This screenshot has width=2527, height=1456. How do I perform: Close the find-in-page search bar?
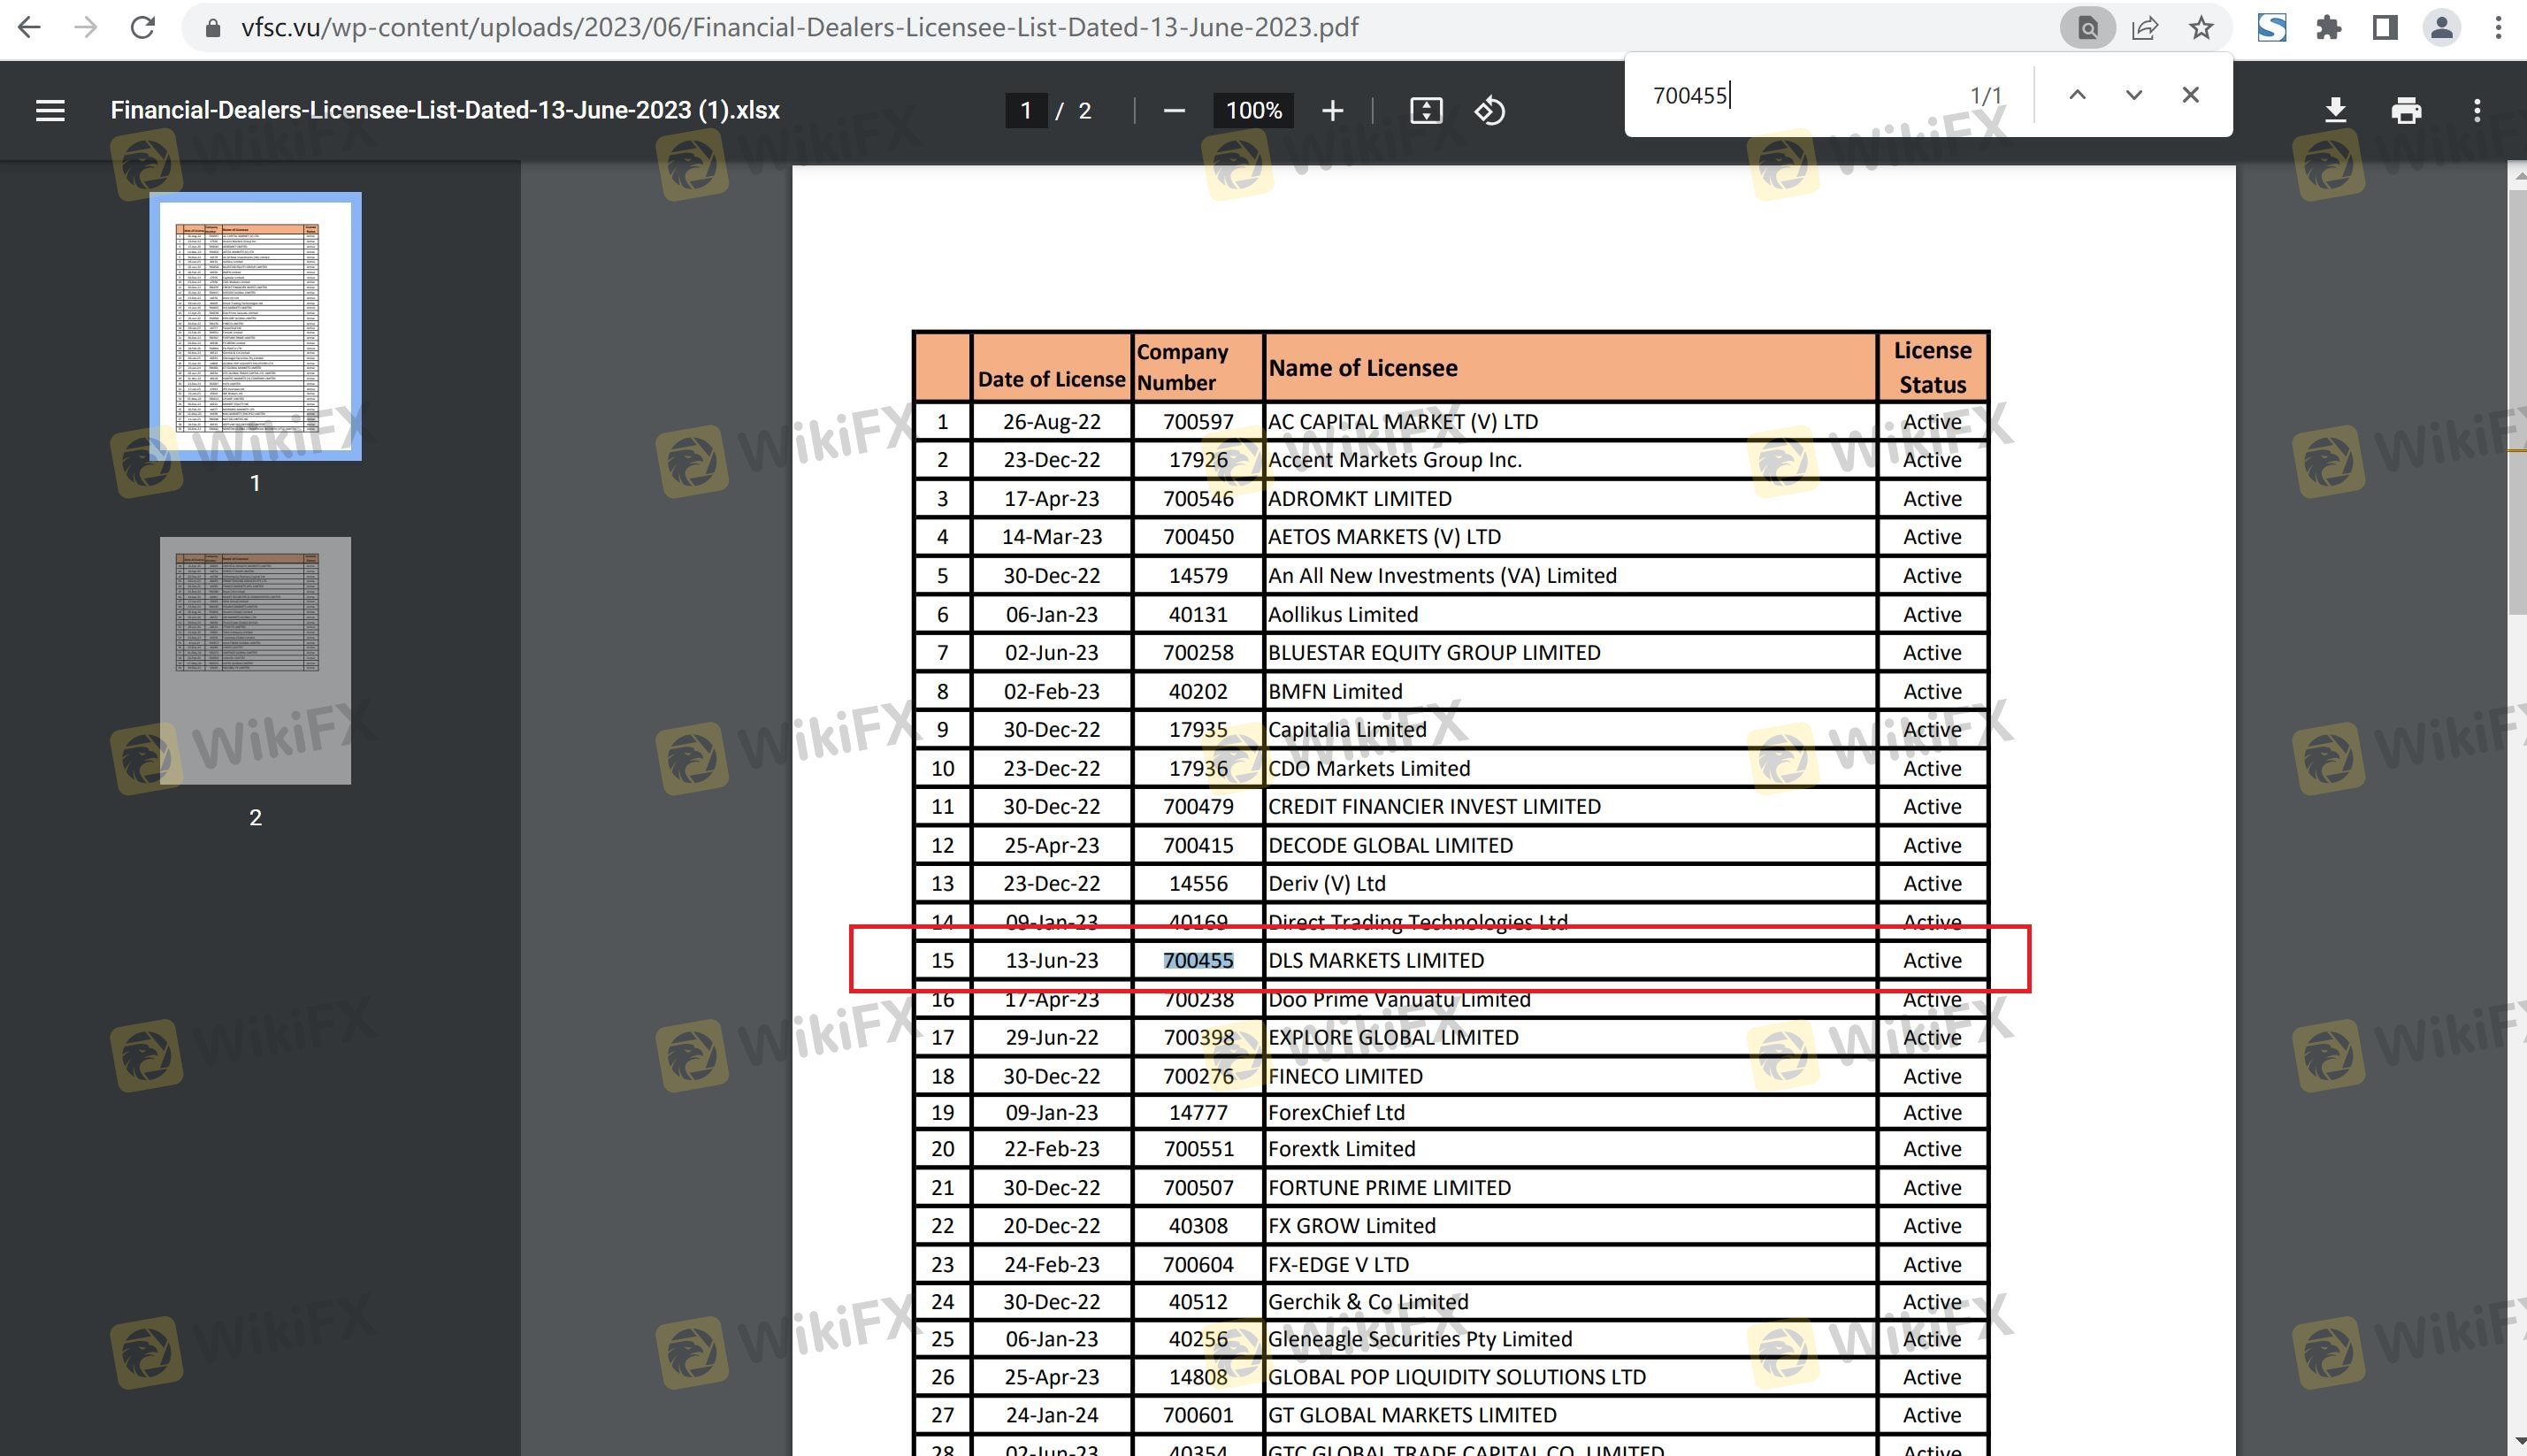click(x=2190, y=95)
